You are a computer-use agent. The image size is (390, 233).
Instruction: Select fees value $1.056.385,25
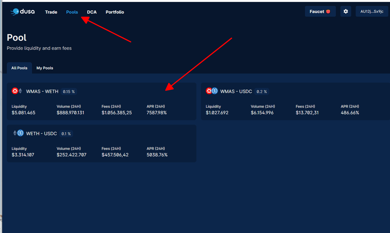[117, 113]
